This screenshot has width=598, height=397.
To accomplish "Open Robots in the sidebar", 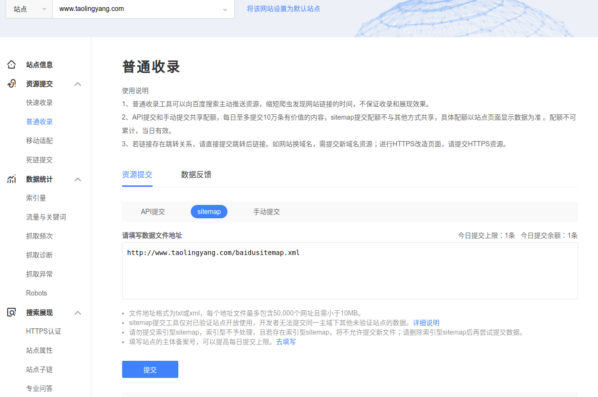I will [x=37, y=293].
